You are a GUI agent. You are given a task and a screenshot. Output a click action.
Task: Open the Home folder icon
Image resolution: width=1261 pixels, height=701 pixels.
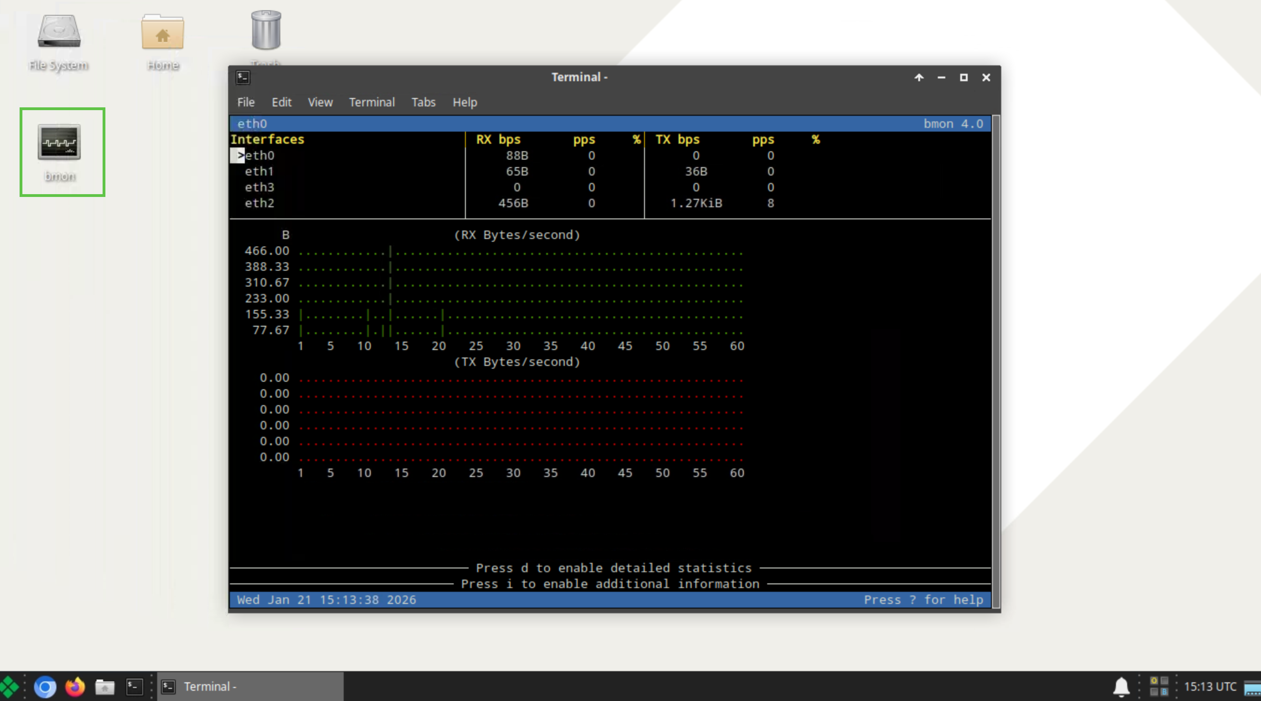point(162,33)
